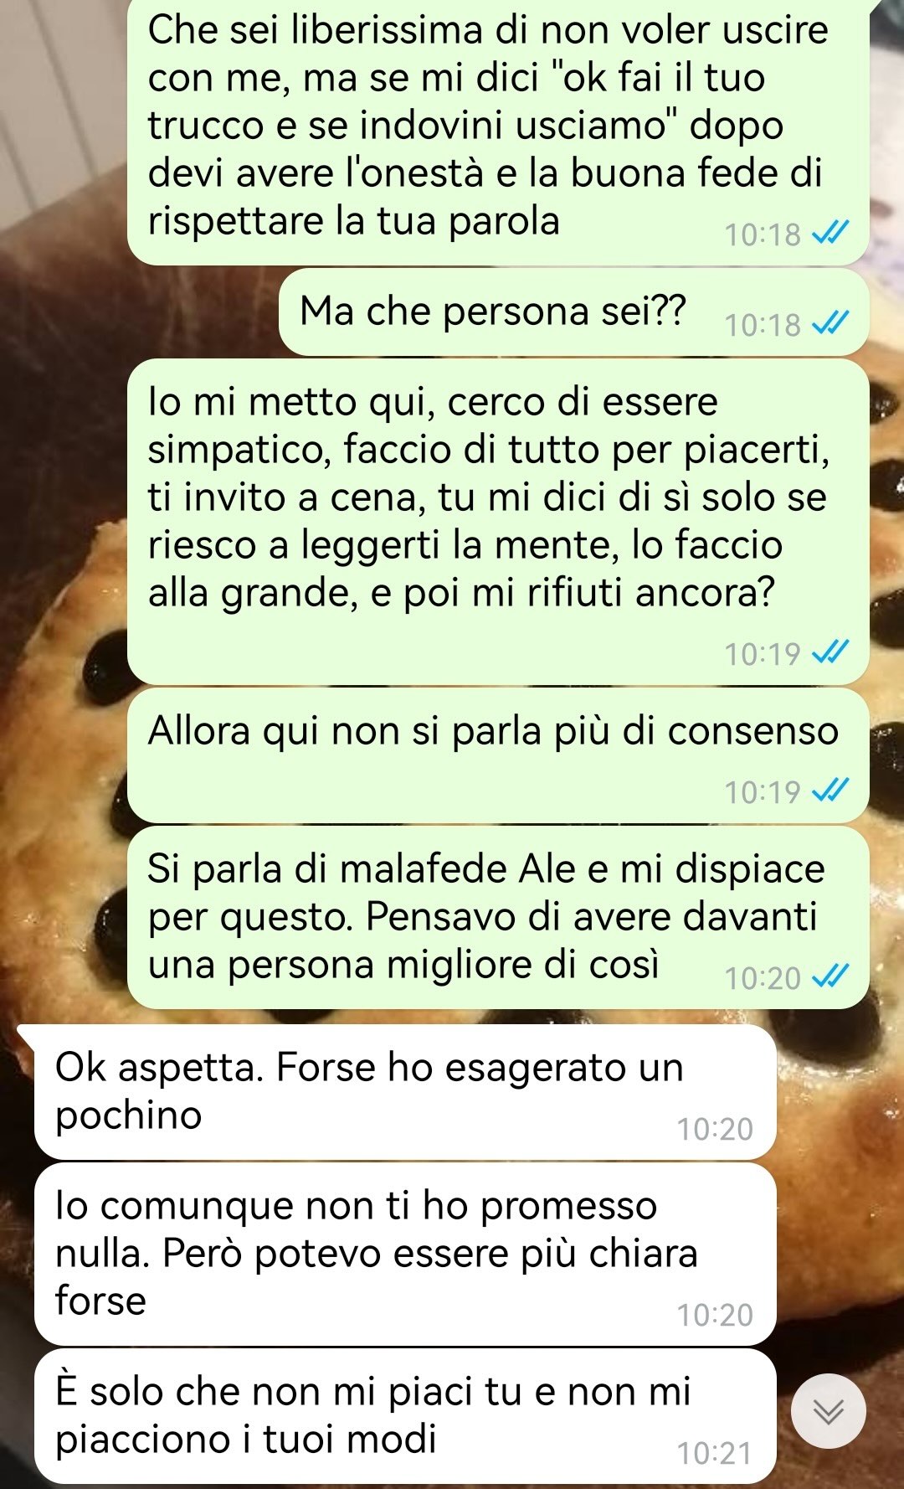Select the message 'Ma che persona sei??'
904x1489 pixels.
pyautogui.click(x=573, y=312)
